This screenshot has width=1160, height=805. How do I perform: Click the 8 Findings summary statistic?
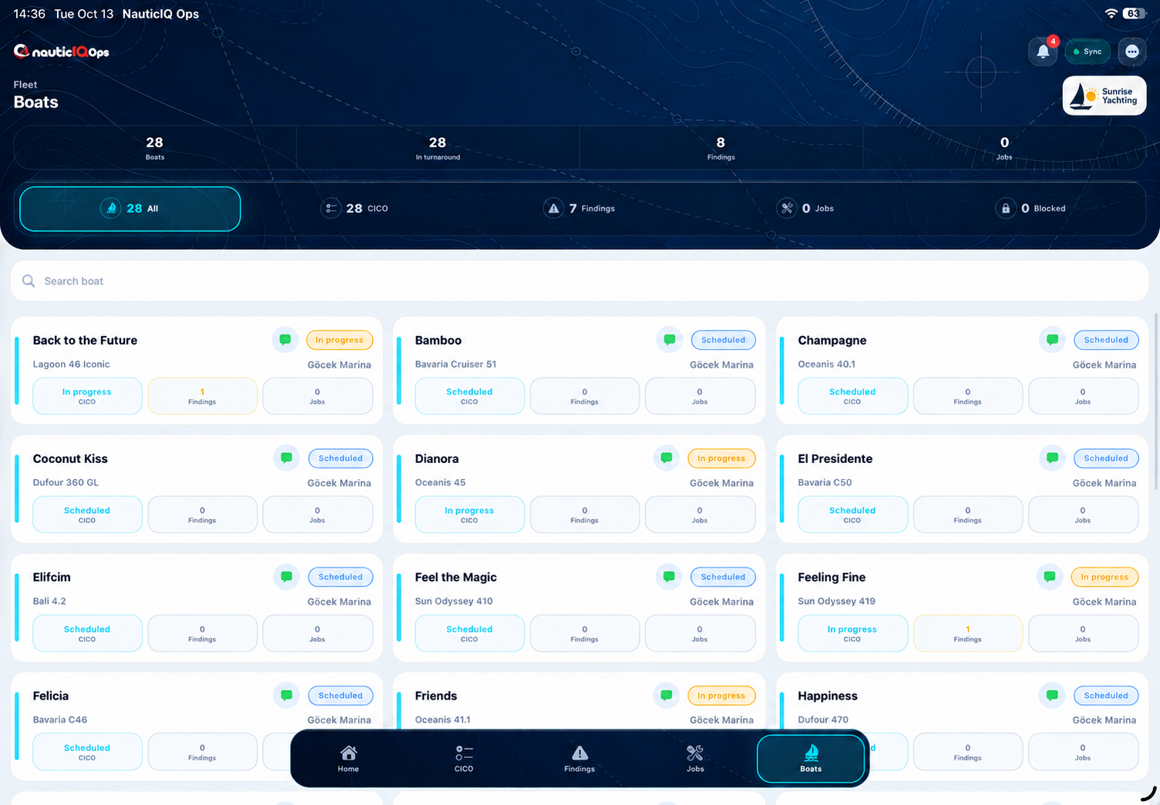coord(721,148)
